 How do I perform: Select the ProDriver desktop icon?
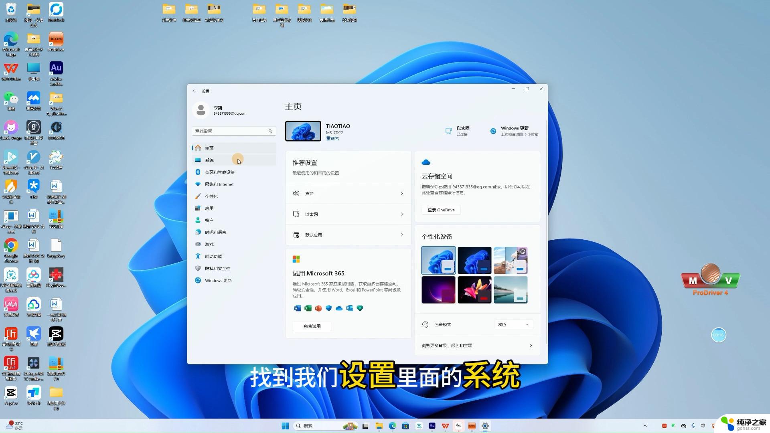point(56,42)
